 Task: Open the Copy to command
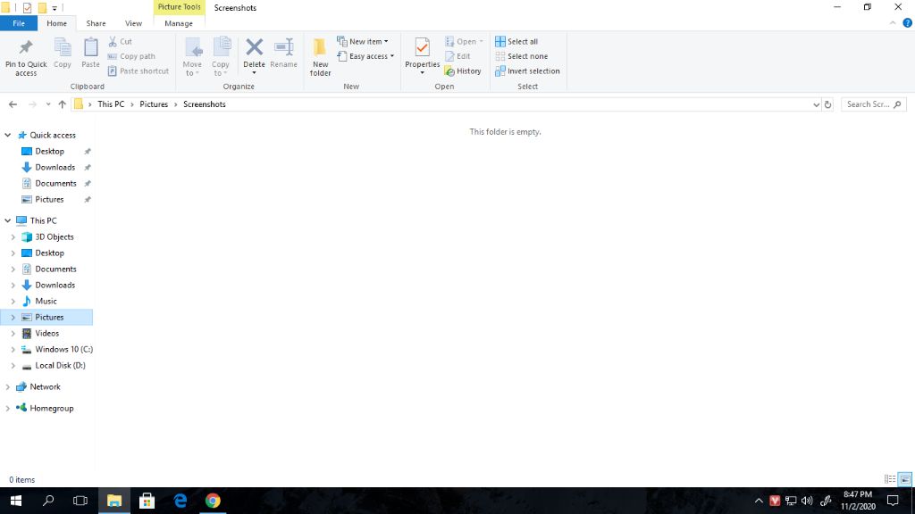pos(221,56)
